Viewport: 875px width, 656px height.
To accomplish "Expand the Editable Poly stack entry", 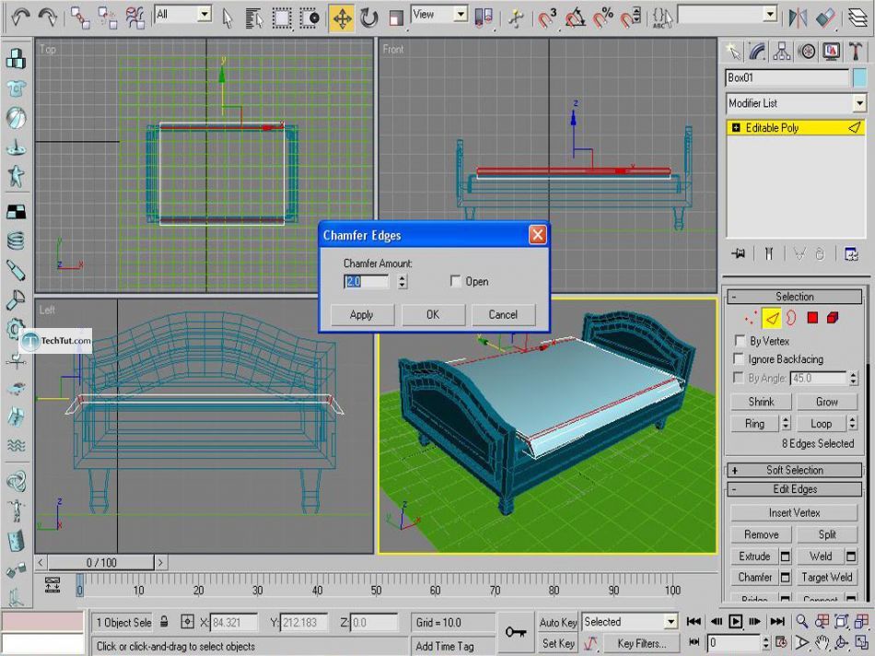I will [x=736, y=128].
